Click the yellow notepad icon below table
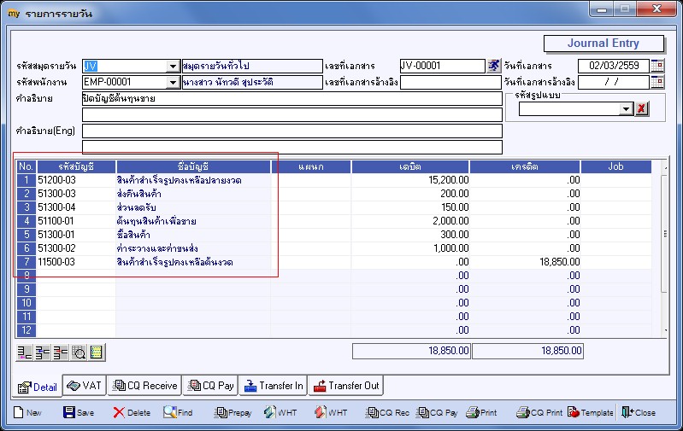 pos(97,352)
